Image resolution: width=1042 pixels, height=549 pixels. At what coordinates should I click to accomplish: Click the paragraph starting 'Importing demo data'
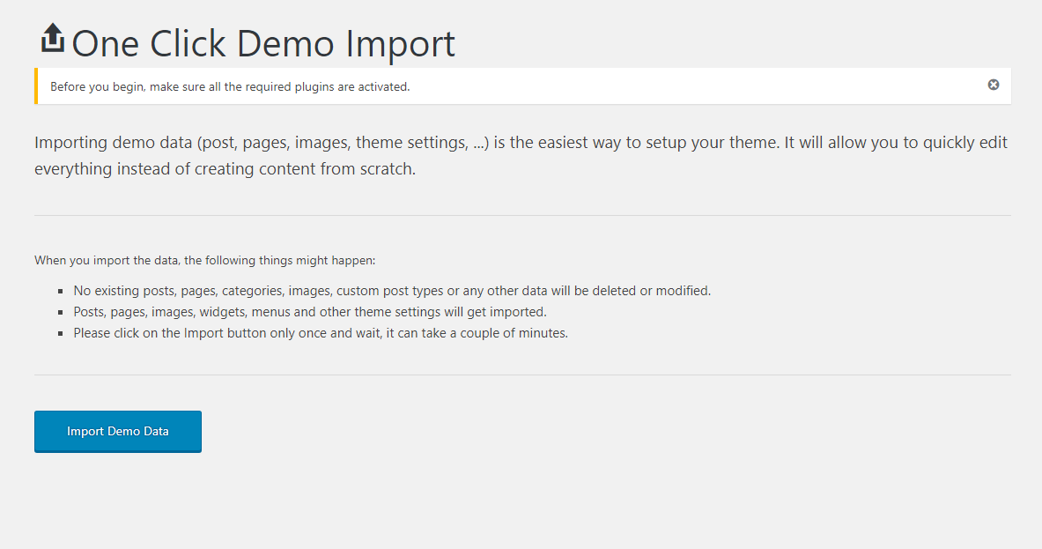tap(521, 155)
